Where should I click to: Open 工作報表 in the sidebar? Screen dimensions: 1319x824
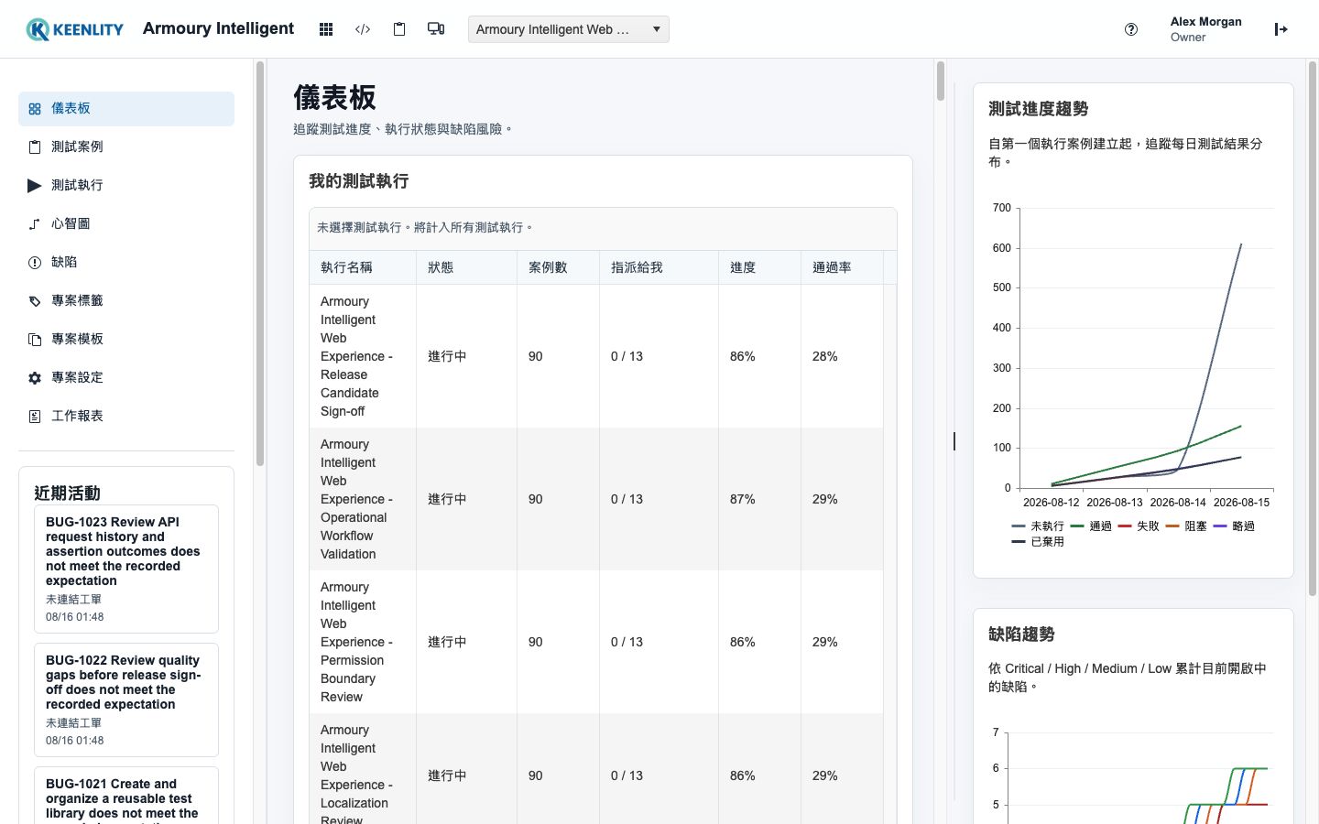coord(126,417)
